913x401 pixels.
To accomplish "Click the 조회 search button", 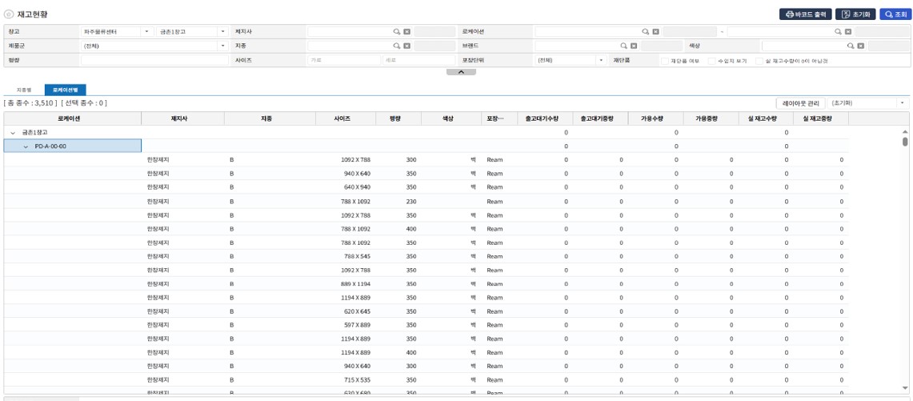I will point(895,14).
